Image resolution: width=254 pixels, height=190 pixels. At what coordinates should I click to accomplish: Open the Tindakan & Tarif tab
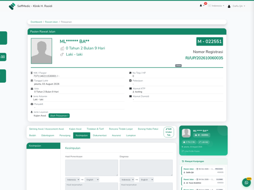[x=95, y=129]
